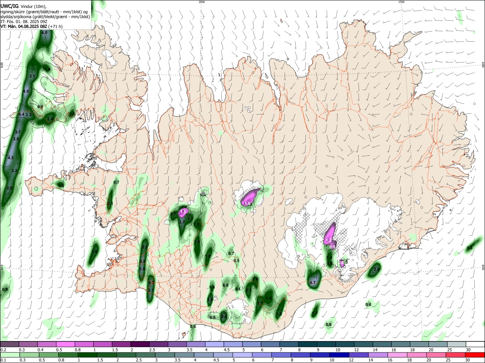The height and width of the screenshot is (363, 485).
Task: Click the valid time 'VT: Mán. 04.08.2025 08Z'
Action: click(x=23, y=26)
